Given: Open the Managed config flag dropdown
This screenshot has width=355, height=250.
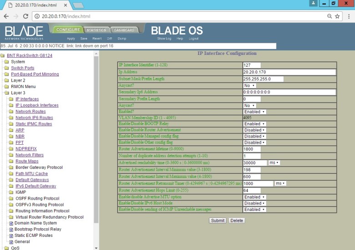Looking at the screenshot, I should (x=255, y=136).
